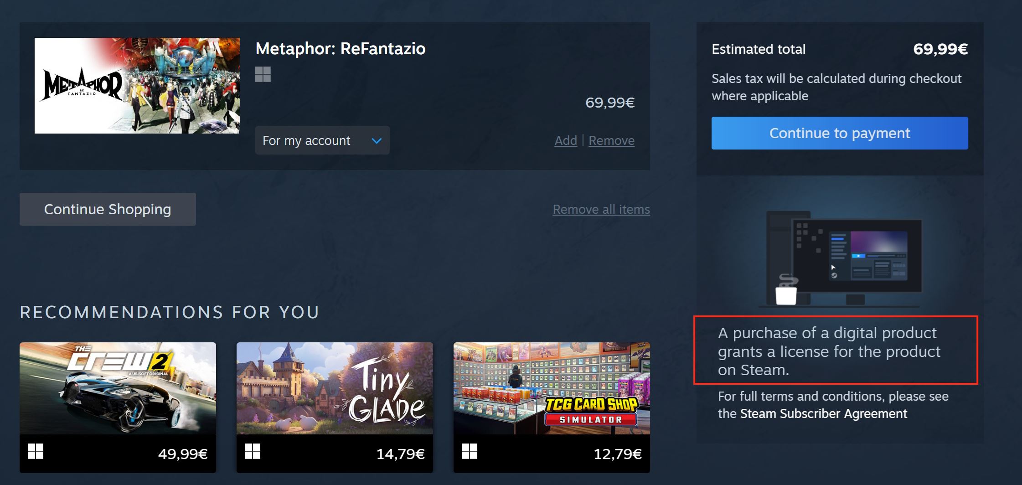This screenshot has height=485, width=1022.
Task: Click Windows icon on Tiny Glade card
Action: 253,451
